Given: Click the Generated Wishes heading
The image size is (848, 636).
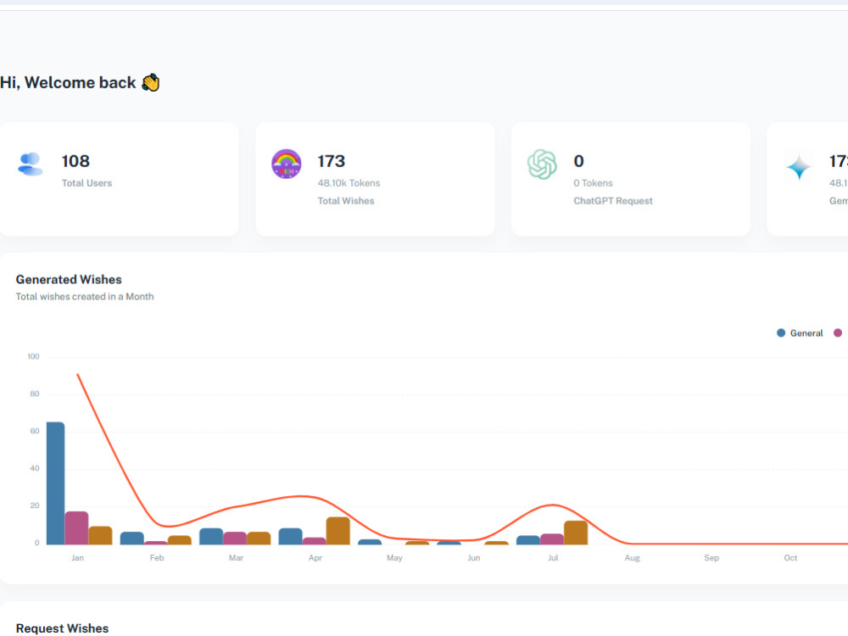Looking at the screenshot, I should click(69, 280).
